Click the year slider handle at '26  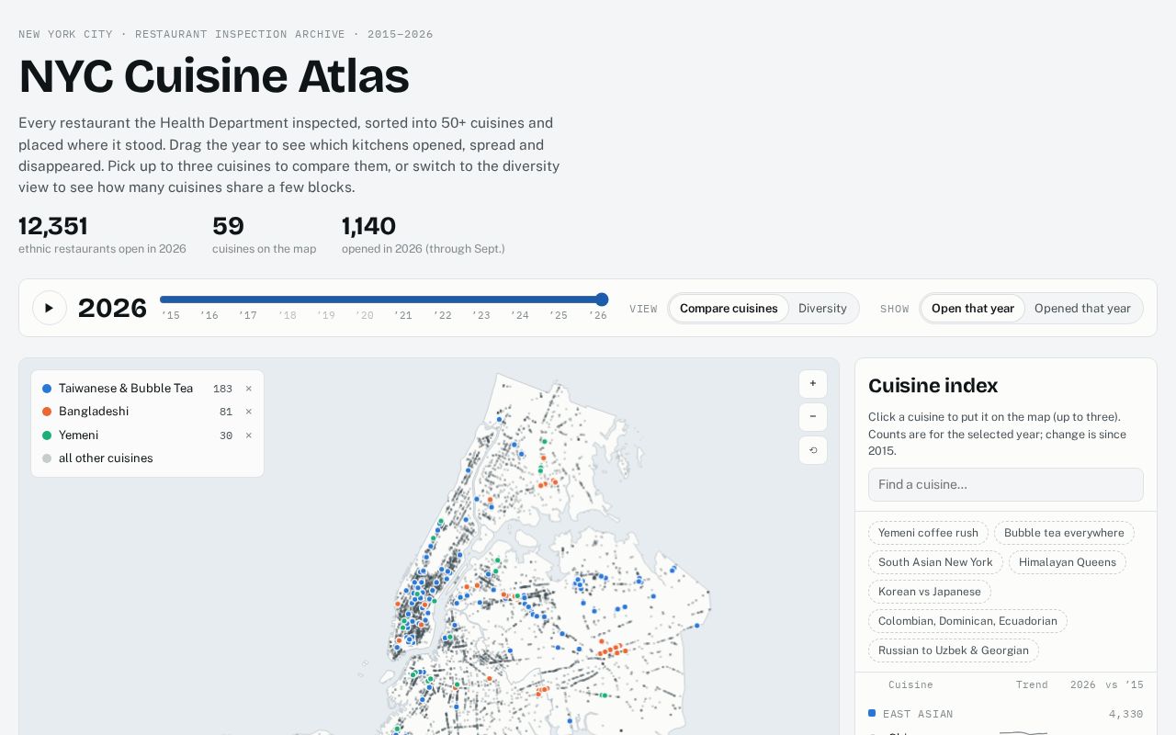(602, 299)
